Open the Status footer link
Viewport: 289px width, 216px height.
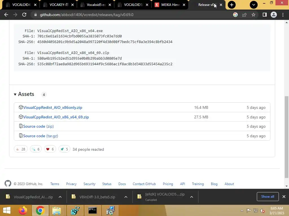coord(107,184)
